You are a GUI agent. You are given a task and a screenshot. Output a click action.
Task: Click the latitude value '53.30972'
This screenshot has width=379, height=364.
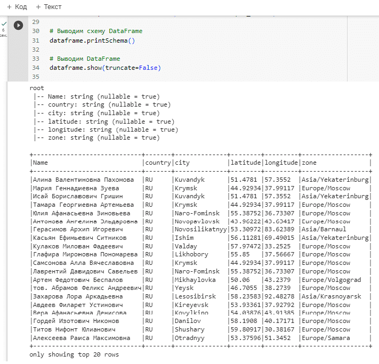click(x=246, y=229)
